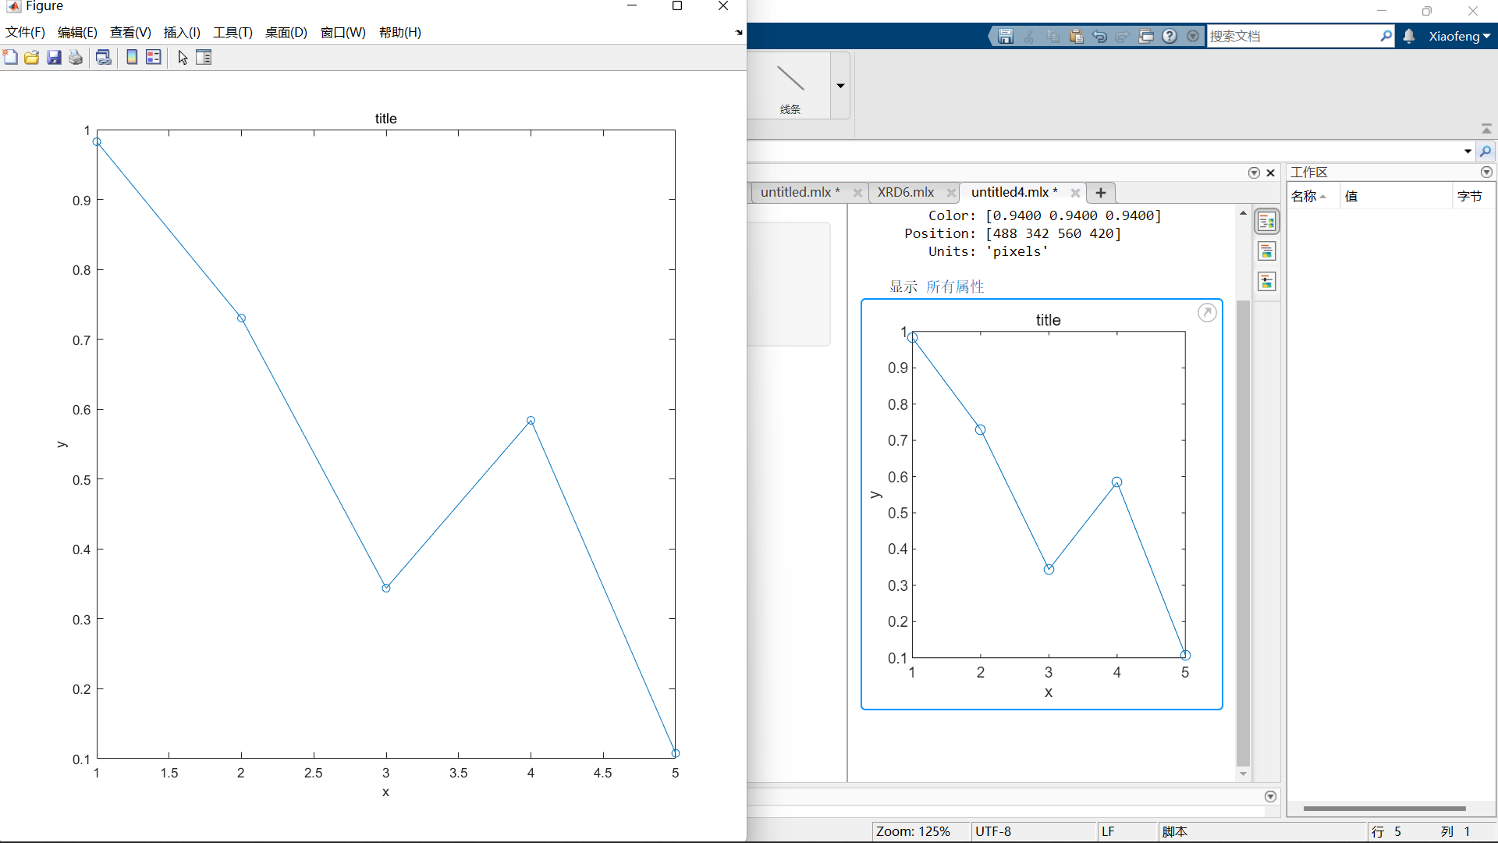Click the Print Figure icon
This screenshot has height=843, width=1498.
(x=76, y=57)
